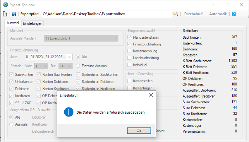This screenshot has height=142, width=249.
Task: Click the Sachkonten statistic value 287
Action: 234,37
